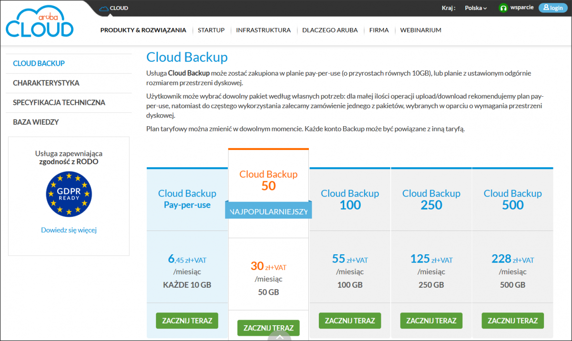The image size is (572, 341).
Task: Start the Pay-per-use plan with Zacznij Teraz
Action: point(187,321)
